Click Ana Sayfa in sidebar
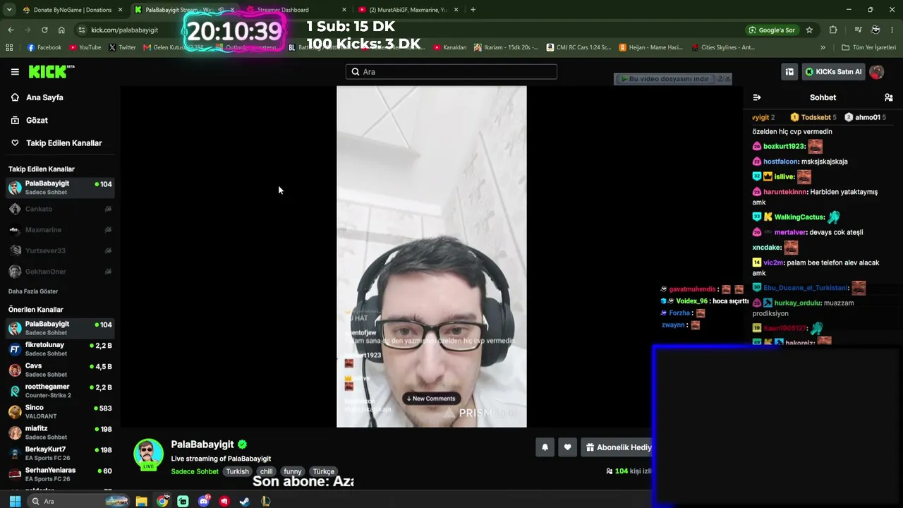Image resolution: width=903 pixels, height=508 pixels. pyautogui.click(x=44, y=97)
